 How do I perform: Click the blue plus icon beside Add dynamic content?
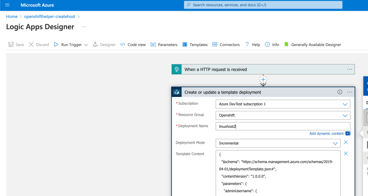pyautogui.click(x=348, y=134)
